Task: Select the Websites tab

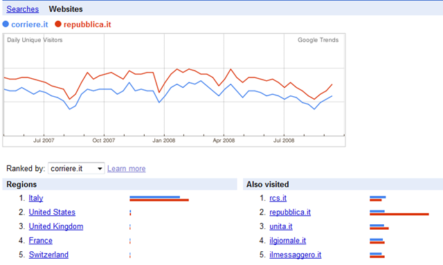Action: 66,9
